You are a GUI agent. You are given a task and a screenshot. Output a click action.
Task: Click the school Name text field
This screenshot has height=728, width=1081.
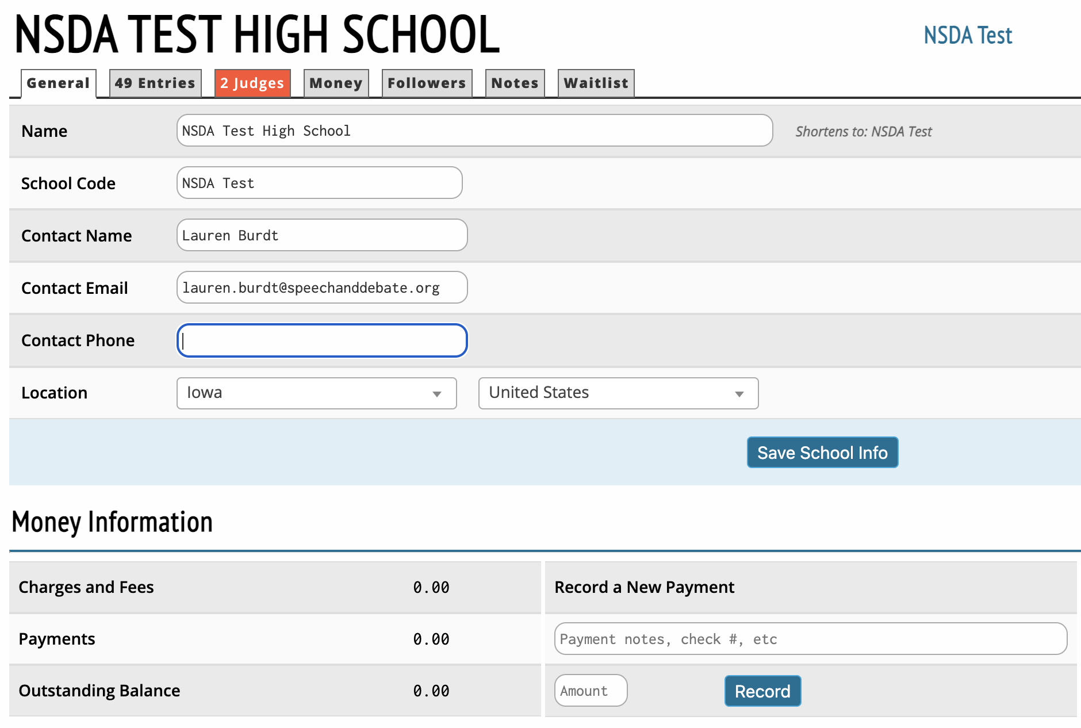(474, 131)
